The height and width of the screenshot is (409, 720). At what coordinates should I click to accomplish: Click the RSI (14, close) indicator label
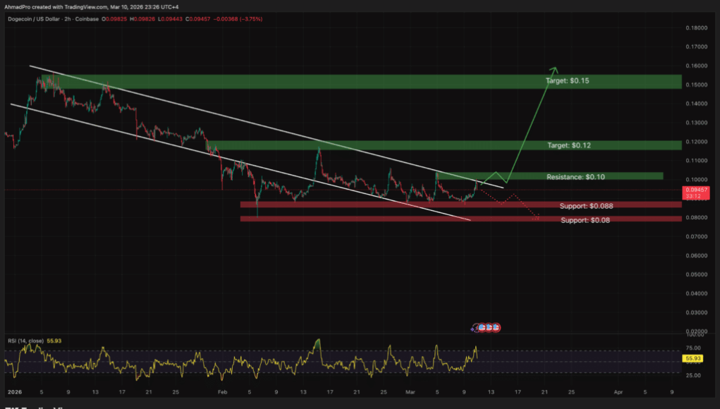point(25,341)
